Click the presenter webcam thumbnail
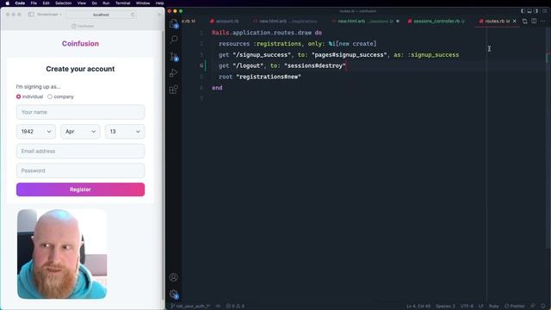 coord(62,254)
